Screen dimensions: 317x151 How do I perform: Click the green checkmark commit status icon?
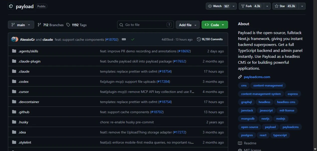tap(133, 39)
